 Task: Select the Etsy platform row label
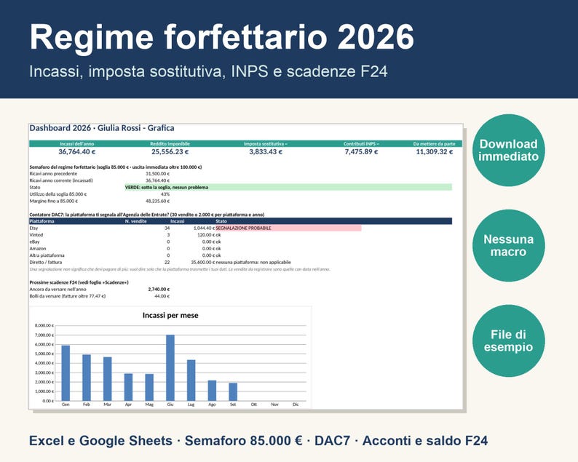[x=33, y=228]
